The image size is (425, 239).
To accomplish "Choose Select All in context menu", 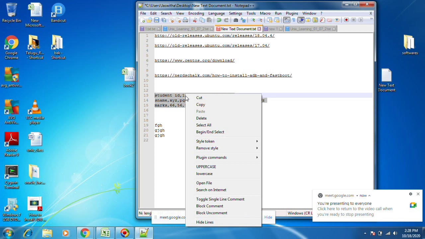I will [204, 125].
